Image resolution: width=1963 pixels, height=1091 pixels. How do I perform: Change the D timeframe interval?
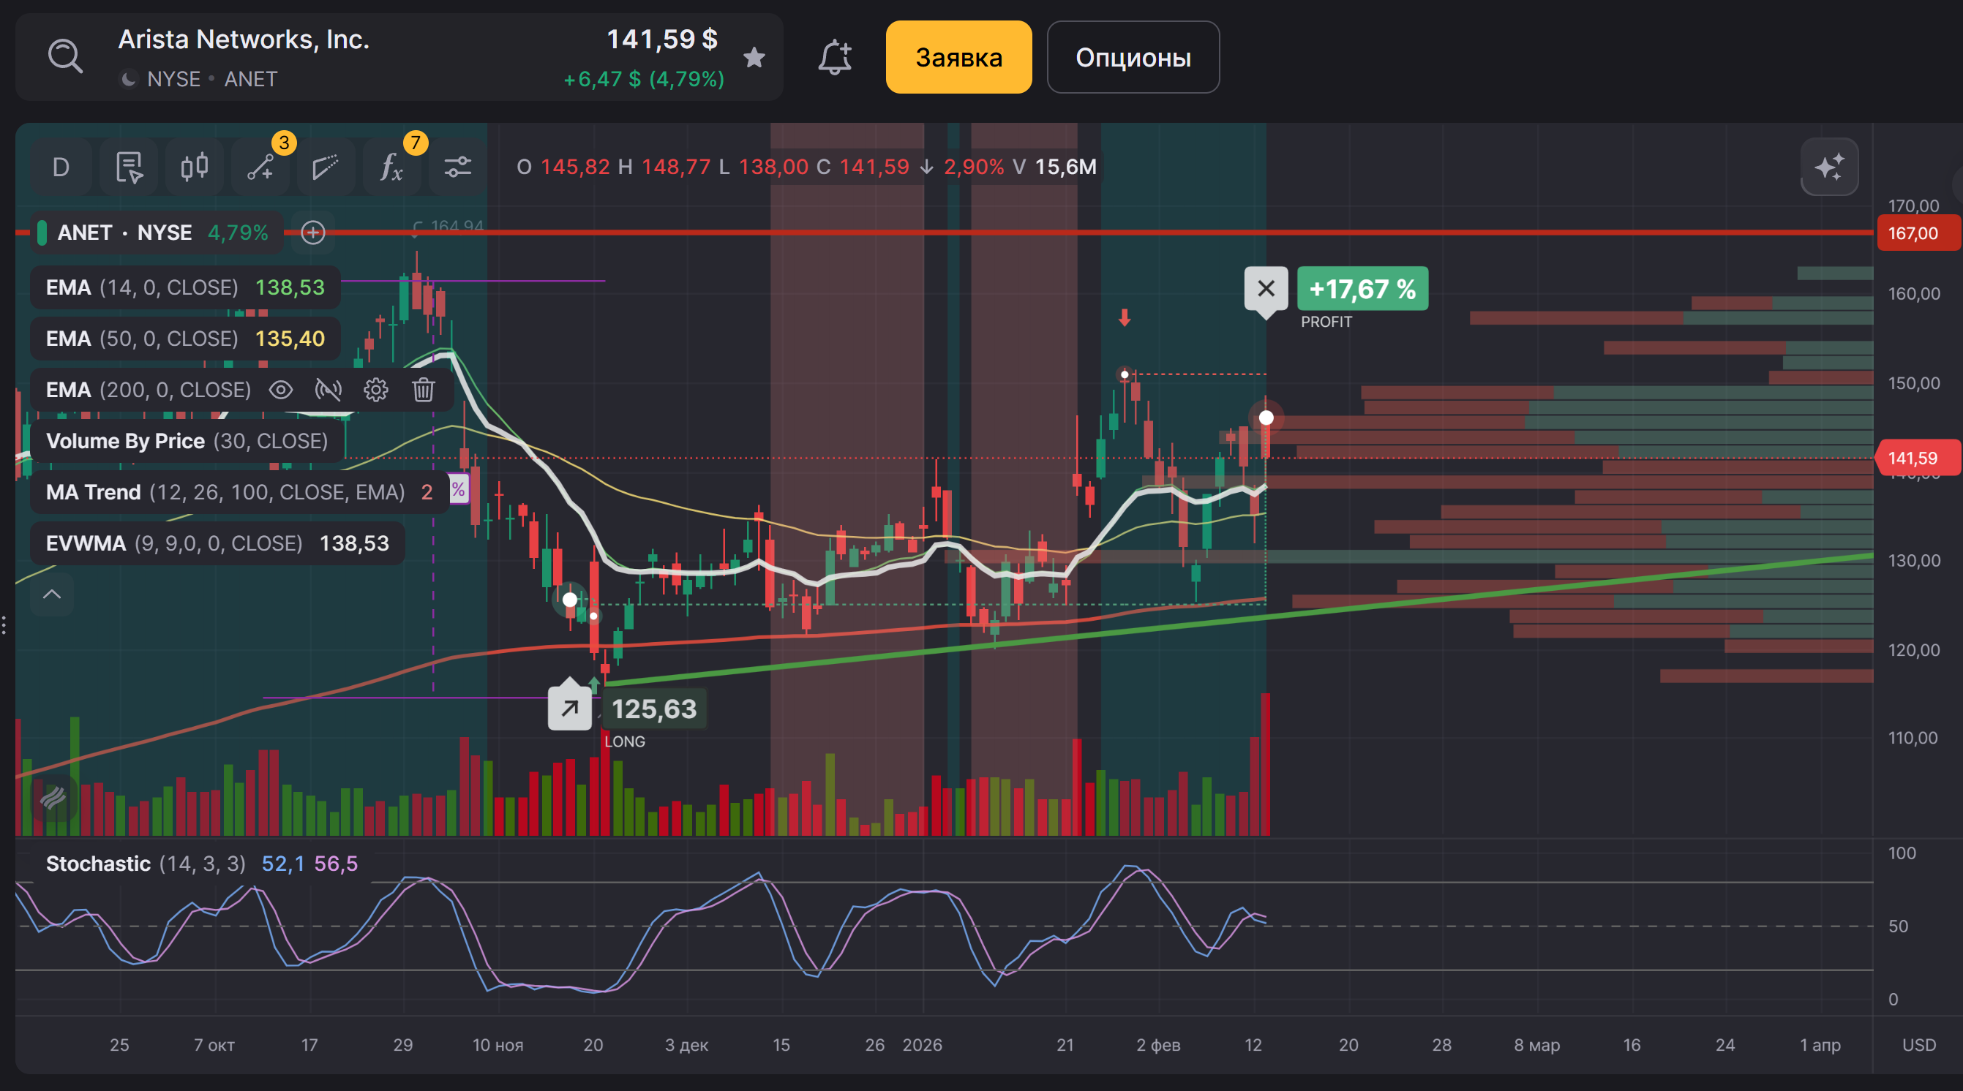coord(61,167)
